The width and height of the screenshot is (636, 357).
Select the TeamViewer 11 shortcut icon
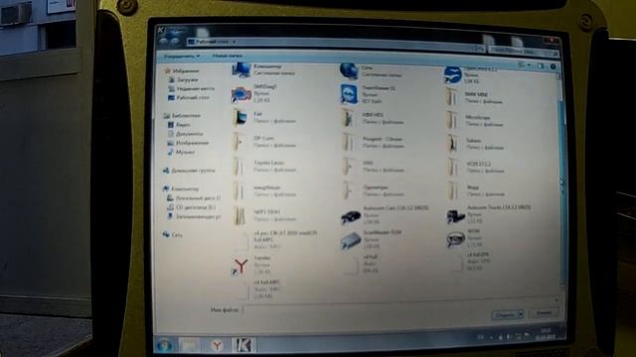[x=349, y=95]
